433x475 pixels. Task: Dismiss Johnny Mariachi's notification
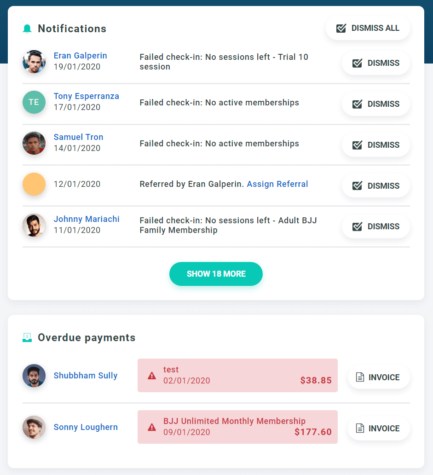[376, 226]
